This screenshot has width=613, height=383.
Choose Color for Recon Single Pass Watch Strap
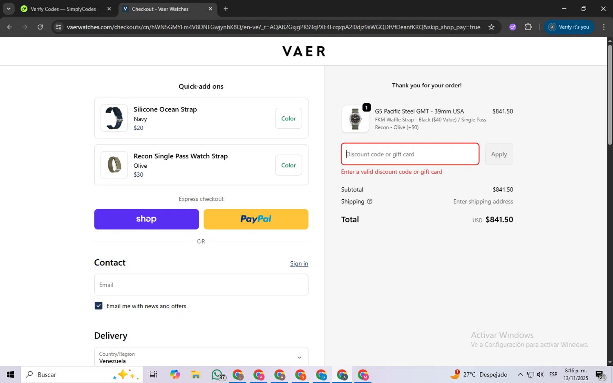tap(288, 165)
